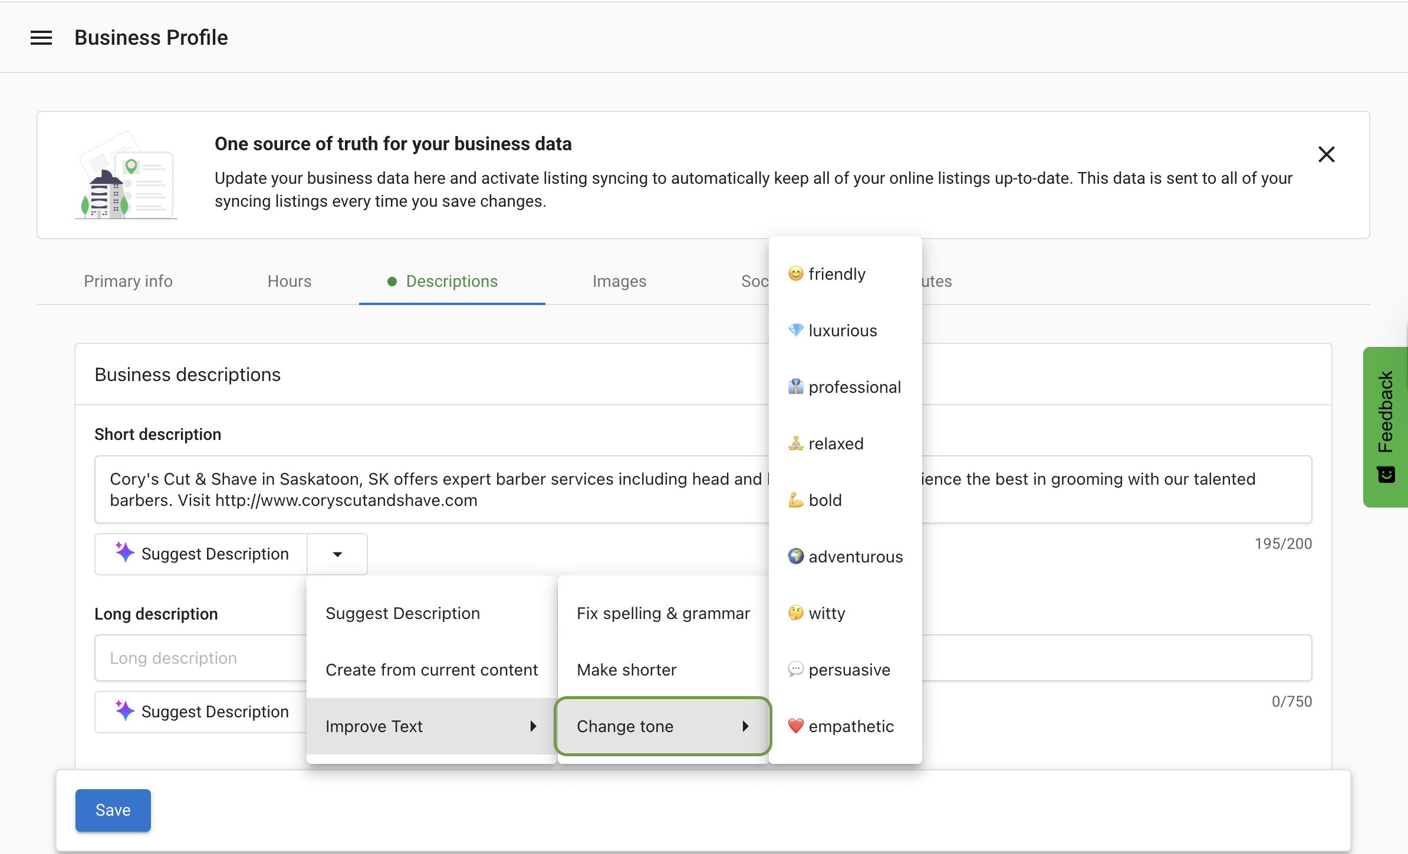Choose the empathetic heart tone
This screenshot has width=1408, height=854.
point(850,726)
